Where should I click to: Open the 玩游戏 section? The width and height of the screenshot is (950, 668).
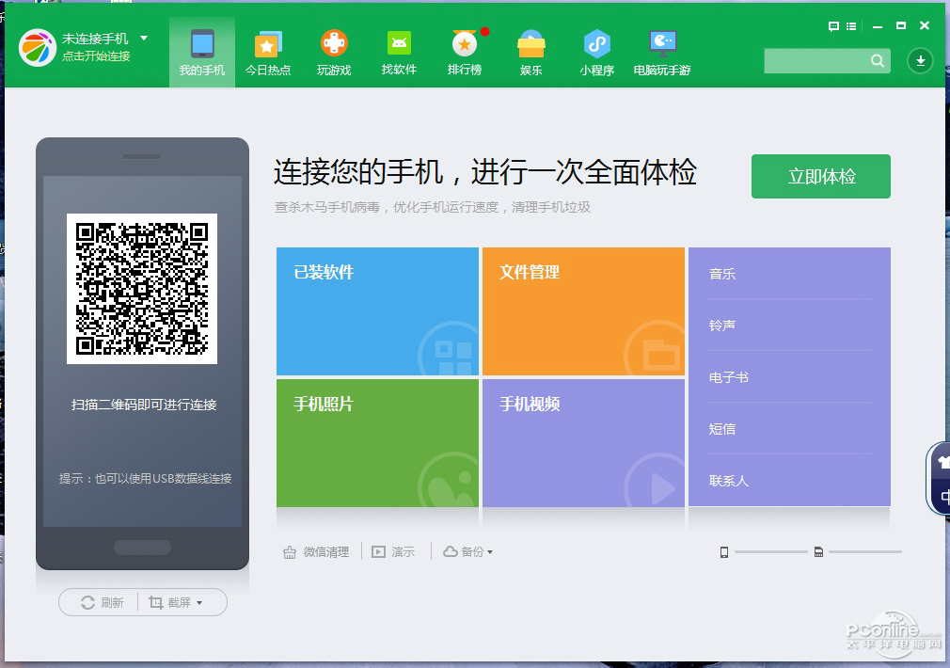click(x=334, y=53)
